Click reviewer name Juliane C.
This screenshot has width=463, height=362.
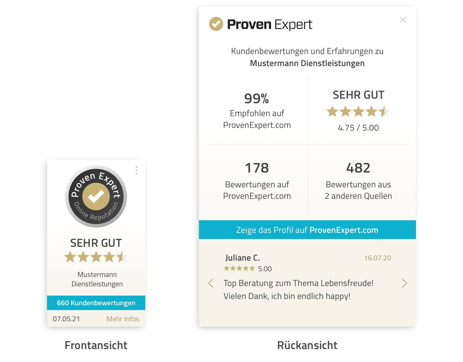click(x=243, y=258)
